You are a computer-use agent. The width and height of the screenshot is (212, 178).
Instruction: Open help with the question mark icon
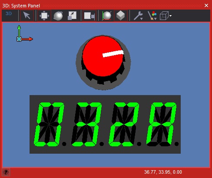pos(6,172)
